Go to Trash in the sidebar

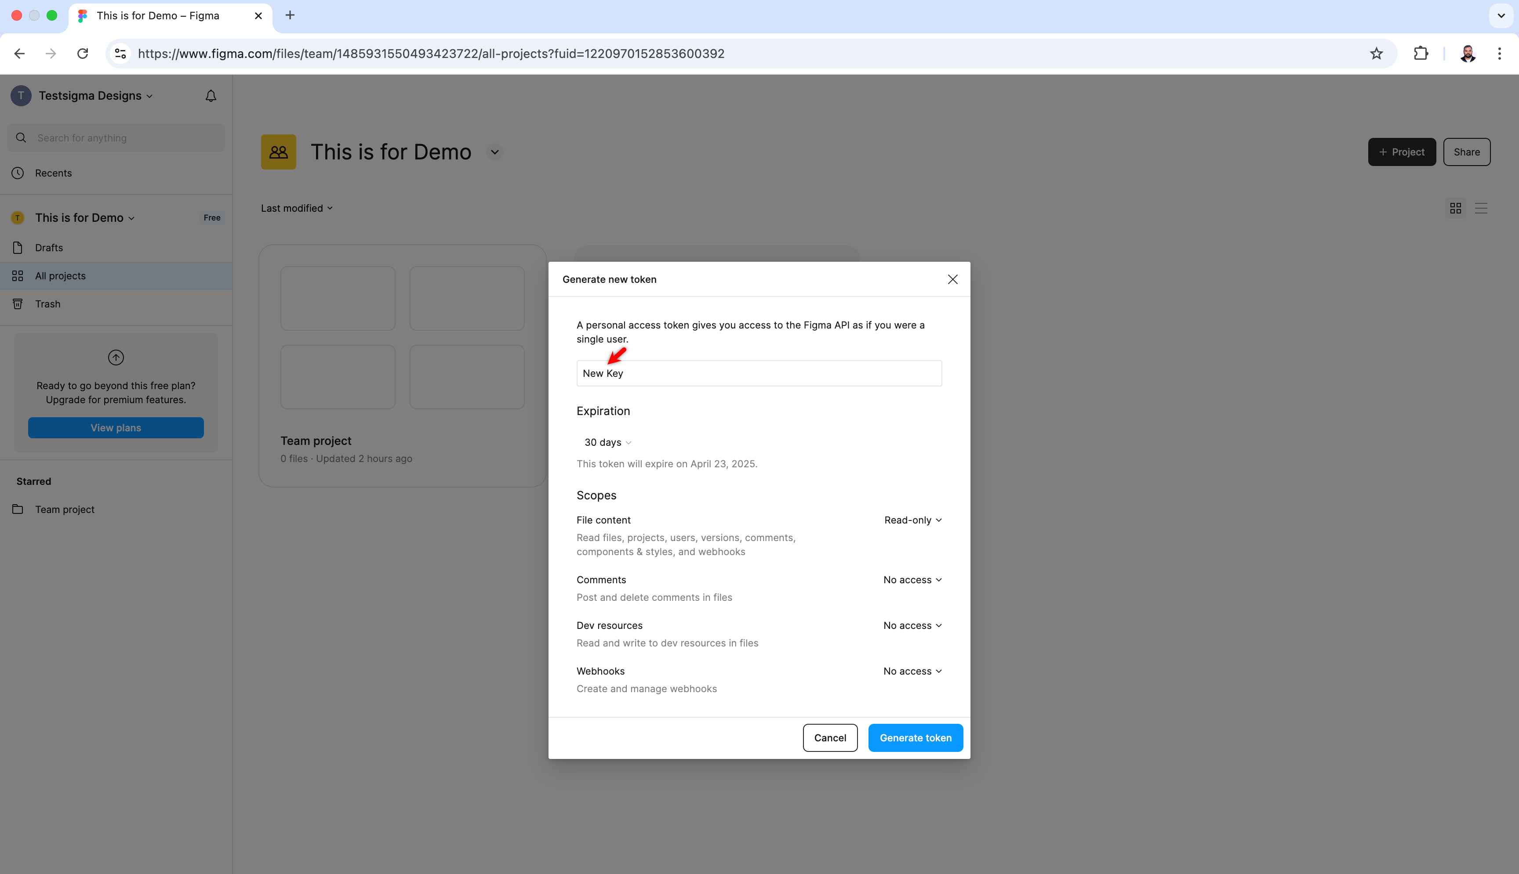point(47,304)
